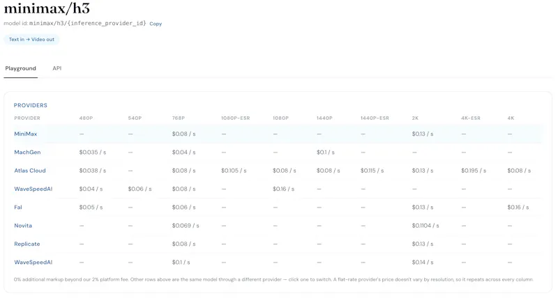Click Atlas Cloud 4K price $0.08 / s

point(519,171)
